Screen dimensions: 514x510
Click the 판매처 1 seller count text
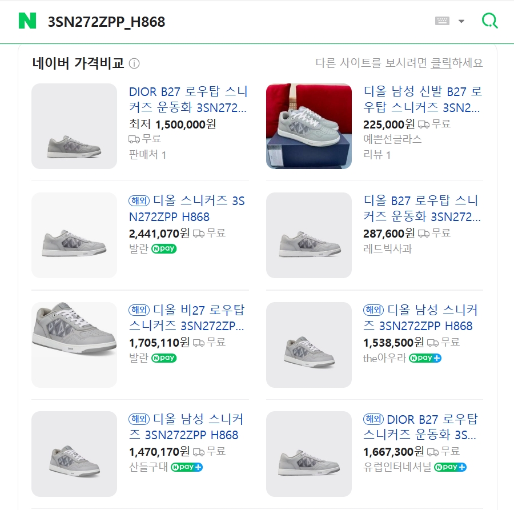coord(147,155)
